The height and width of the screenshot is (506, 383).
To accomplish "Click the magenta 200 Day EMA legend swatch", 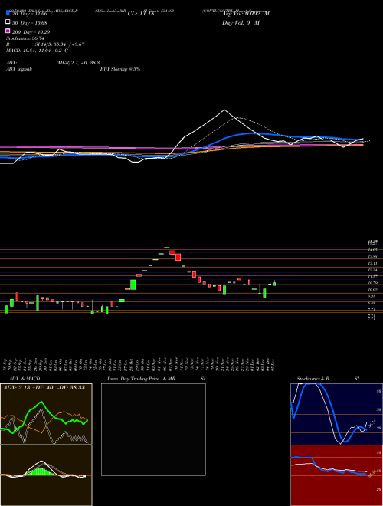I will click(8, 31).
